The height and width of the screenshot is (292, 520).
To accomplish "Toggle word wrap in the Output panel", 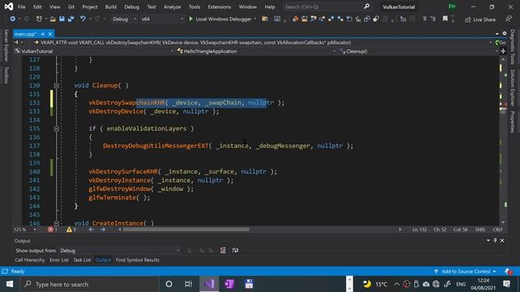I will [235, 251].
